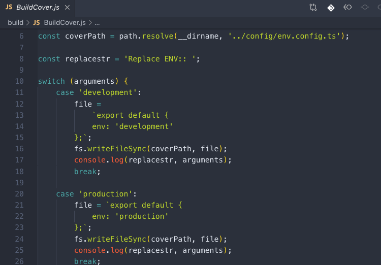Click the '../config/env.config.ts' string
This screenshot has height=265, width=381.
[x=284, y=36]
